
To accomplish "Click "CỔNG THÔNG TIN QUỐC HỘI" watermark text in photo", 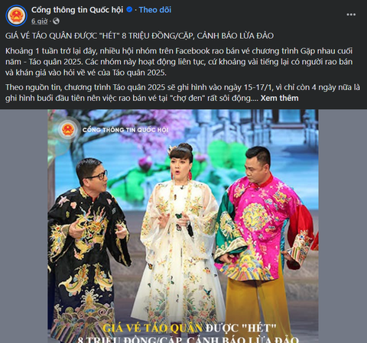I will pos(125,130).
